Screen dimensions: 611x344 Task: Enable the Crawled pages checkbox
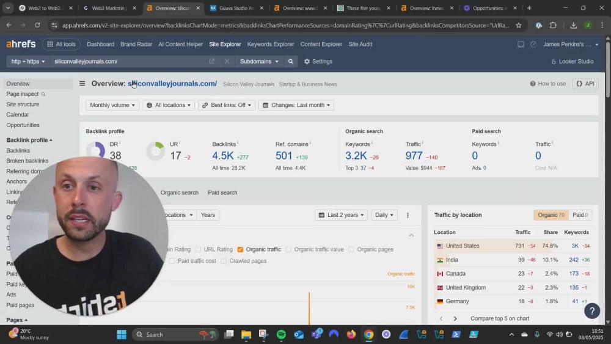tap(223, 261)
